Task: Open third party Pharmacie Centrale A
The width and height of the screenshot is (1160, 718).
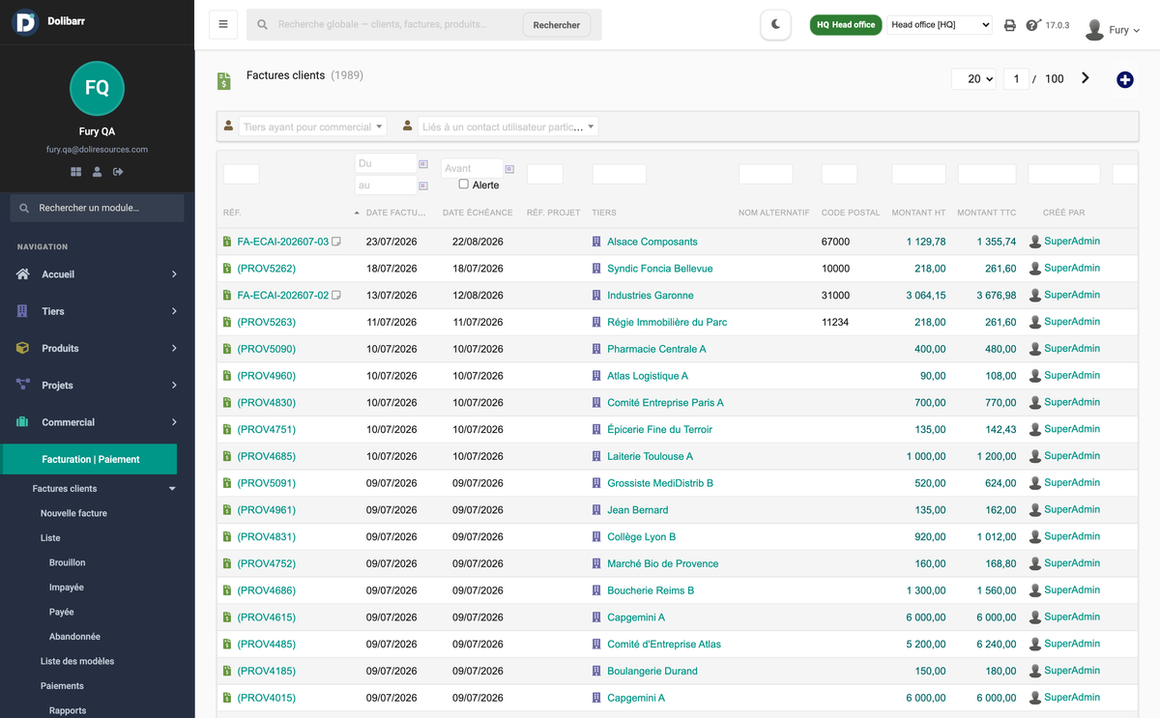Action: coord(656,349)
